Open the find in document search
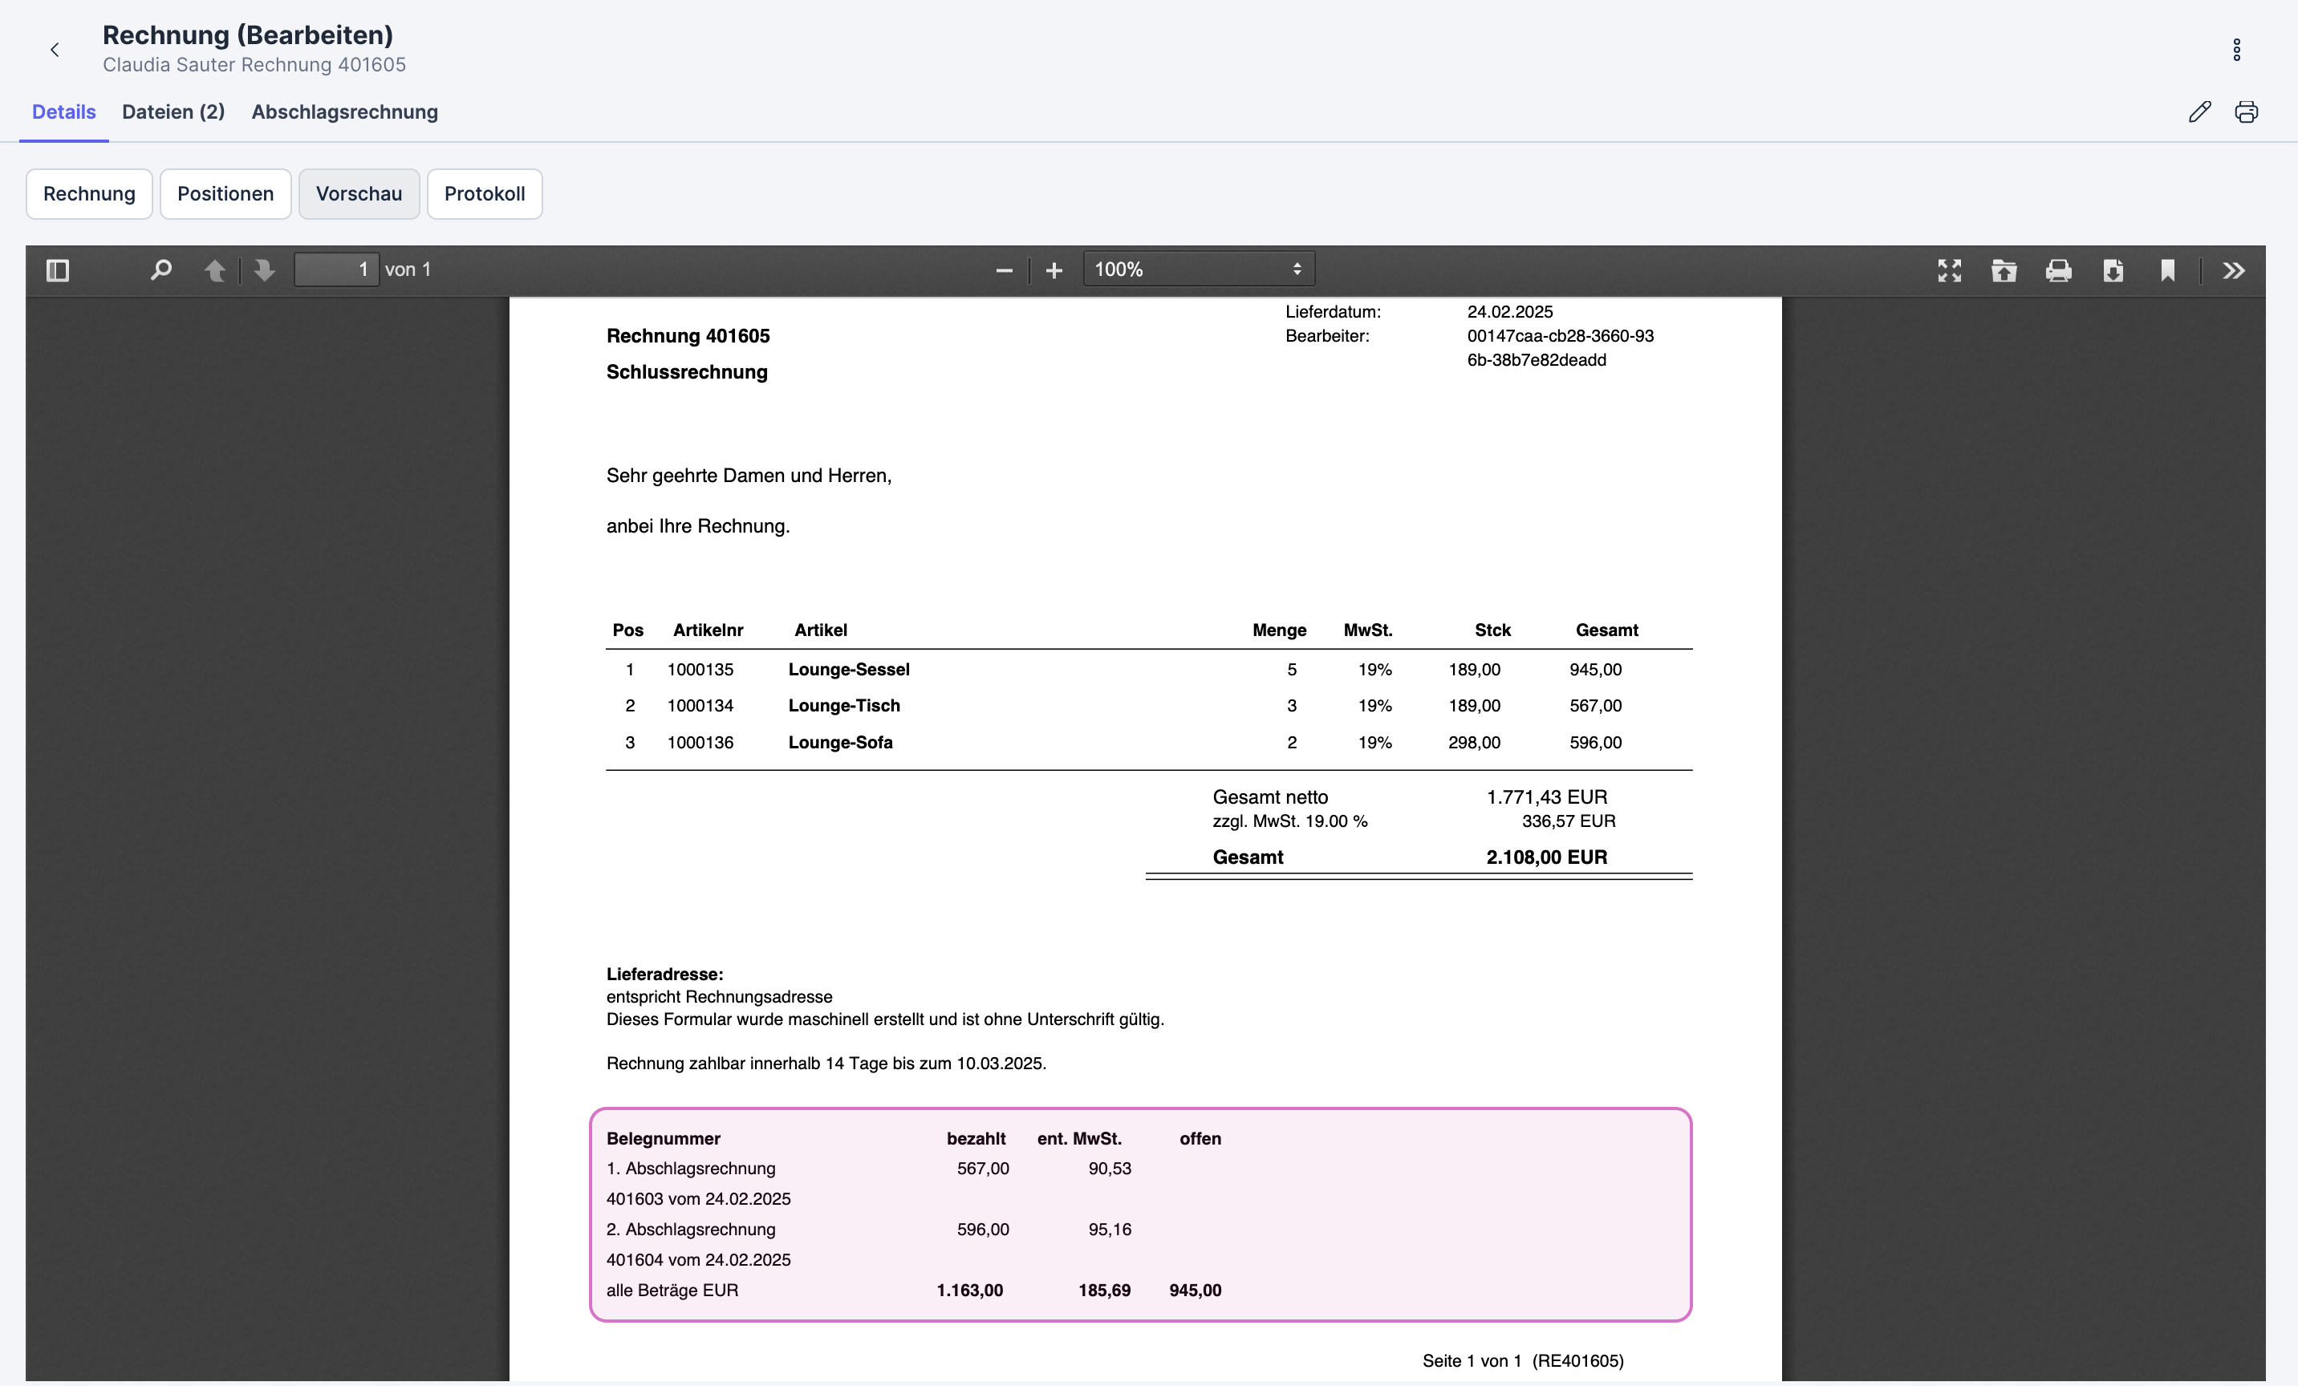 (160, 270)
